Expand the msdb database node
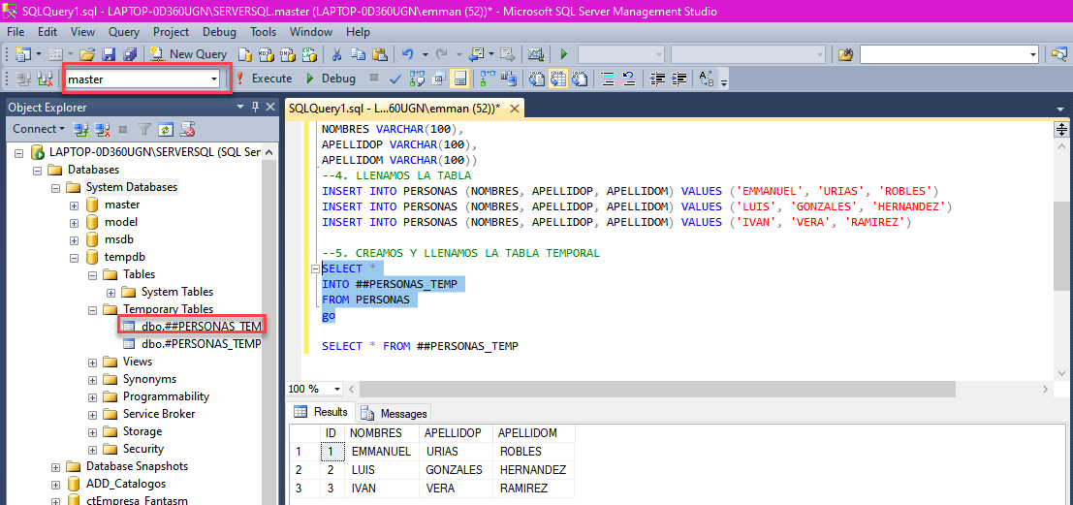Viewport: 1073px width, 505px height. coord(75,240)
